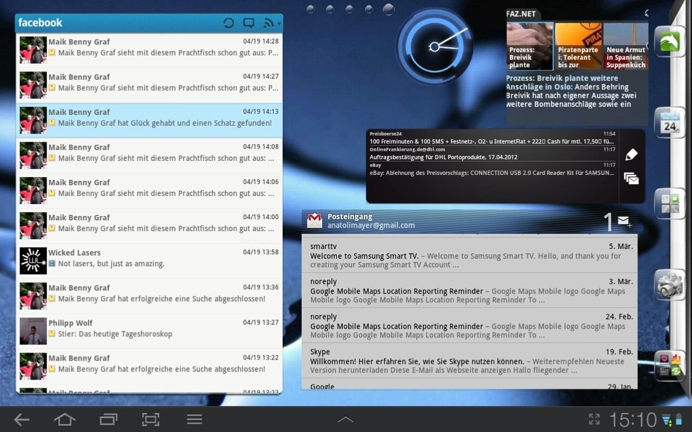Screen dimensions: 692x432
Task: Open the facebook logo header
Action: pos(41,23)
